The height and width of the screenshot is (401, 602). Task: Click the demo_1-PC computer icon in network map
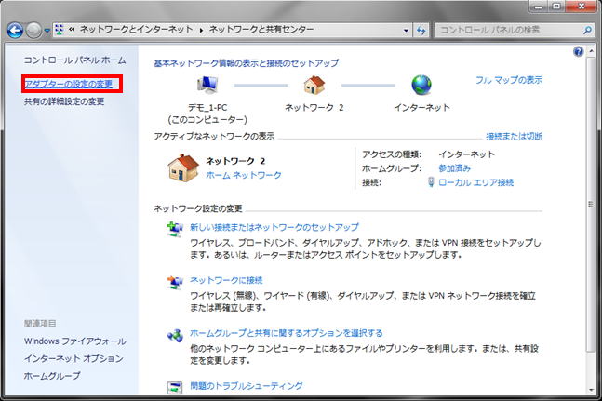207,87
